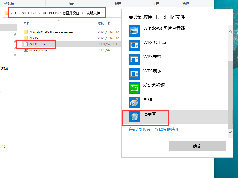
Task: Click the app list scroll-down arrow
Action: pyautogui.click(x=230, y=132)
